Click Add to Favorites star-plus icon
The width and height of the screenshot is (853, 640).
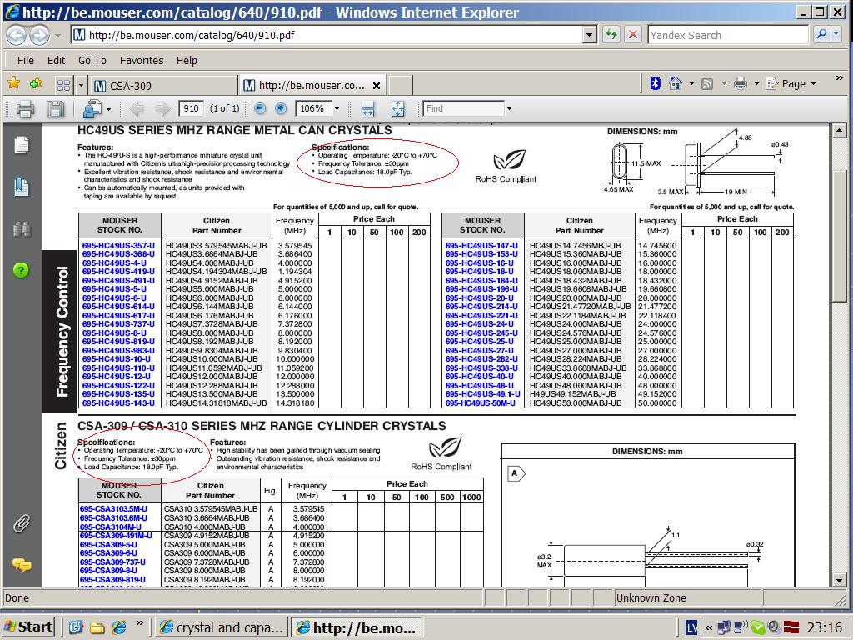[x=37, y=84]
